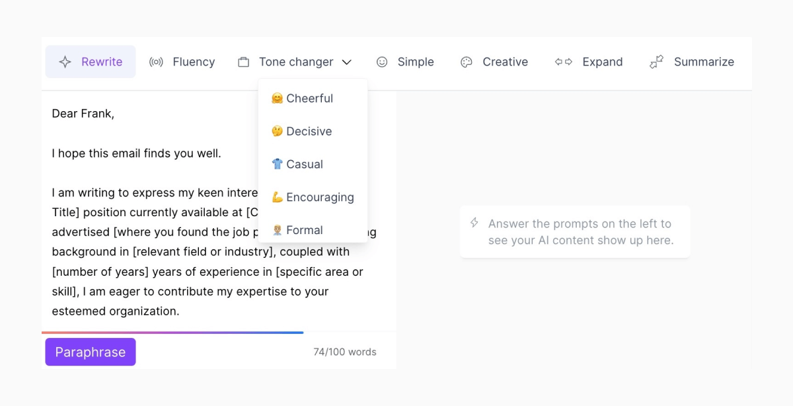This screenshot has width=793, height=406.
Task: Select the Creative palette icon
Action: click(467, 62)
